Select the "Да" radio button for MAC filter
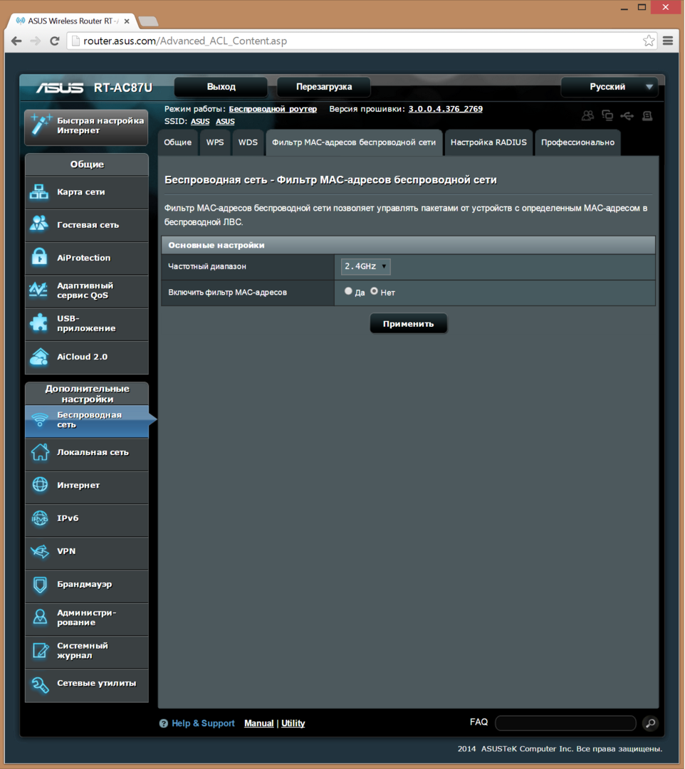Screen dimensions: 685x769 [348, 291]
